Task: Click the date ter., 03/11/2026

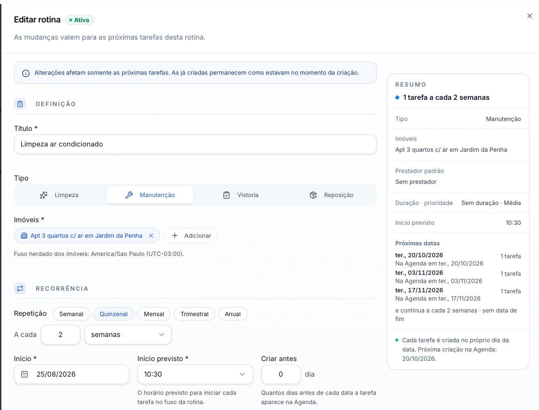Action: coord(419,273)
